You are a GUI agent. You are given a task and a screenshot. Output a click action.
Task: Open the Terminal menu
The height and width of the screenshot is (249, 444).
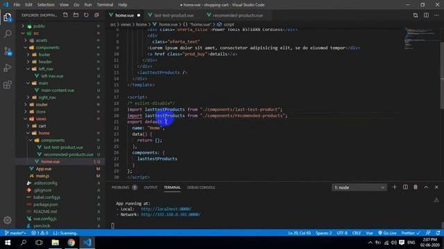[105, 5]
